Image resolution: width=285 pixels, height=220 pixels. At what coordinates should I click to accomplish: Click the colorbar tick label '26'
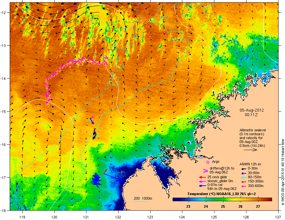click(240, 206)
